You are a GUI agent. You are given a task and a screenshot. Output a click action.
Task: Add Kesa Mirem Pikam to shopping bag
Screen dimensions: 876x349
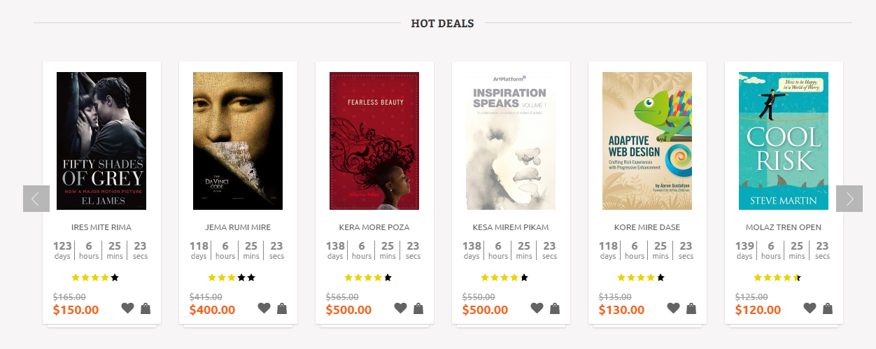[x=555, y=308]
